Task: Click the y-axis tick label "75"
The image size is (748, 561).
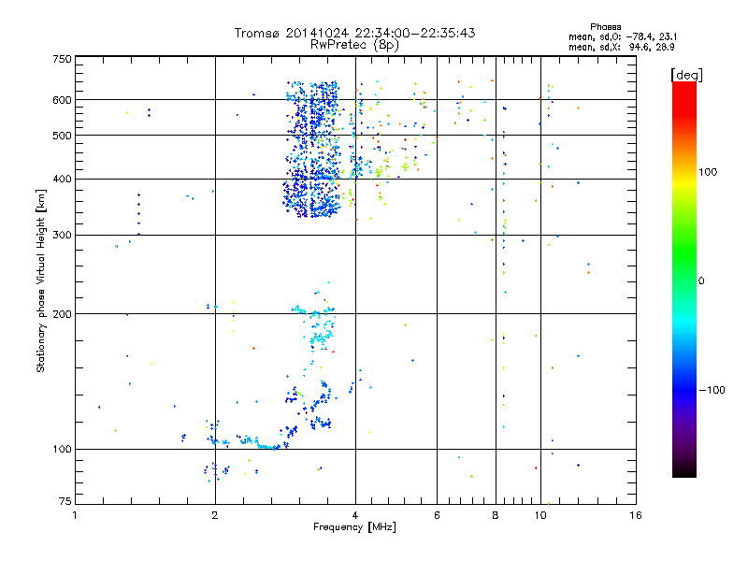Action: [x=65, y=501]
